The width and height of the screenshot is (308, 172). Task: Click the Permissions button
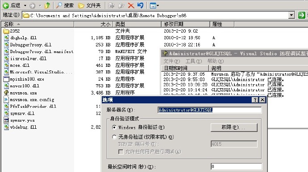point(234,127)
